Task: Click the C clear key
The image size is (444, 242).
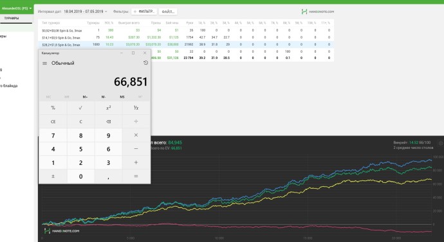Action: 80,122
